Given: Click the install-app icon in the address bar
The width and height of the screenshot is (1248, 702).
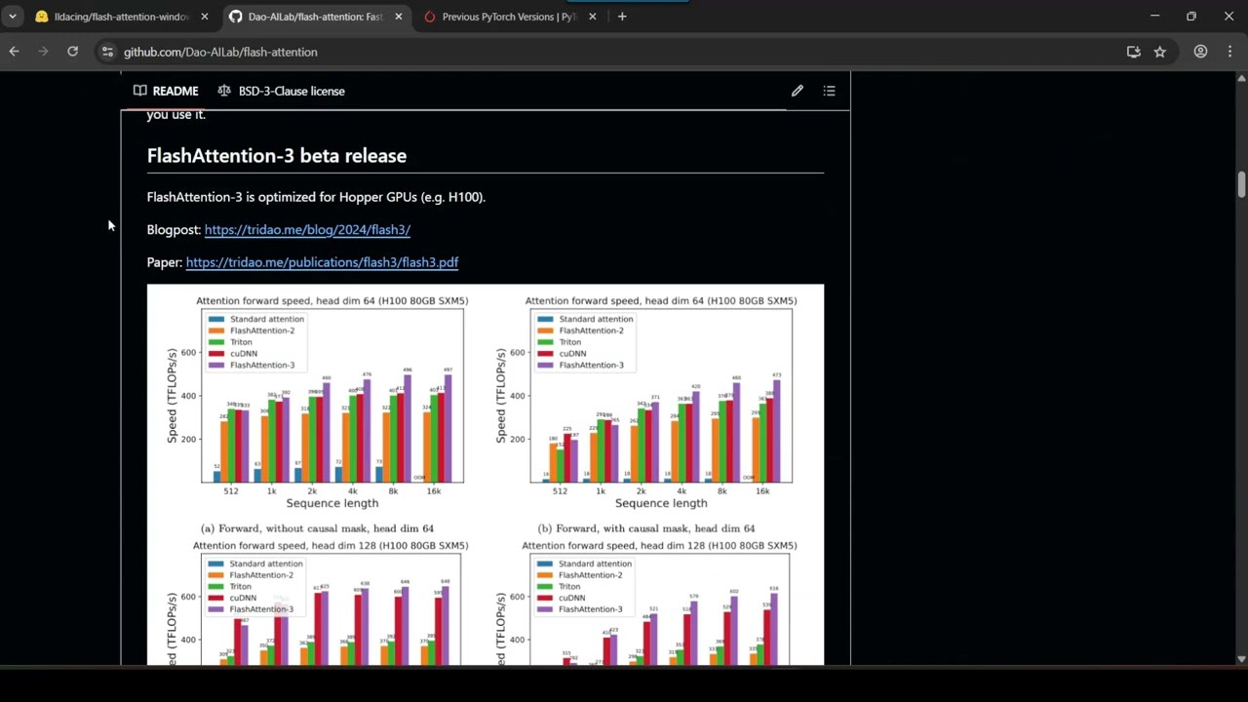Looking at the screenshot, I should coord(1133,52).
